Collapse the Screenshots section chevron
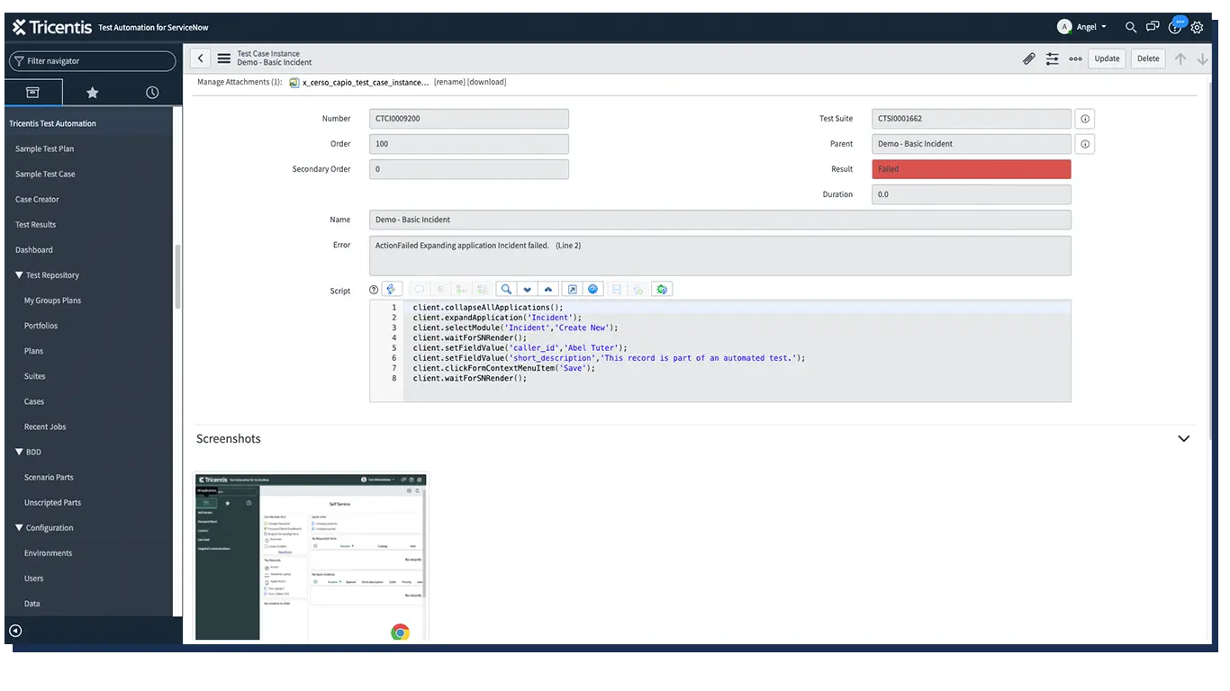 click(x=1183, y=439)
